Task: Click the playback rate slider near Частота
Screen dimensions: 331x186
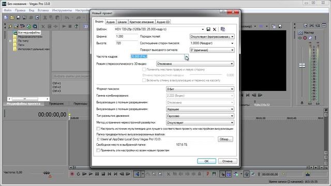Action: click(x=47, y=173)
